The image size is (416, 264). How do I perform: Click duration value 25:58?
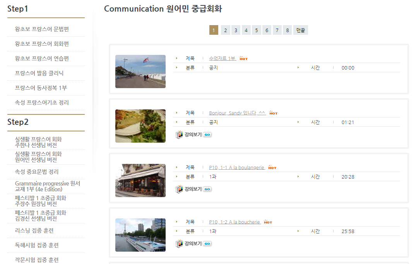tap(348, 232)
